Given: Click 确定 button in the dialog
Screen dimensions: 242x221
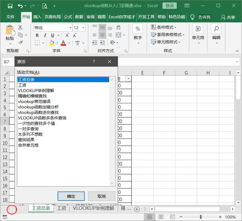Looking at the screenshot, I should coord(71,196).
